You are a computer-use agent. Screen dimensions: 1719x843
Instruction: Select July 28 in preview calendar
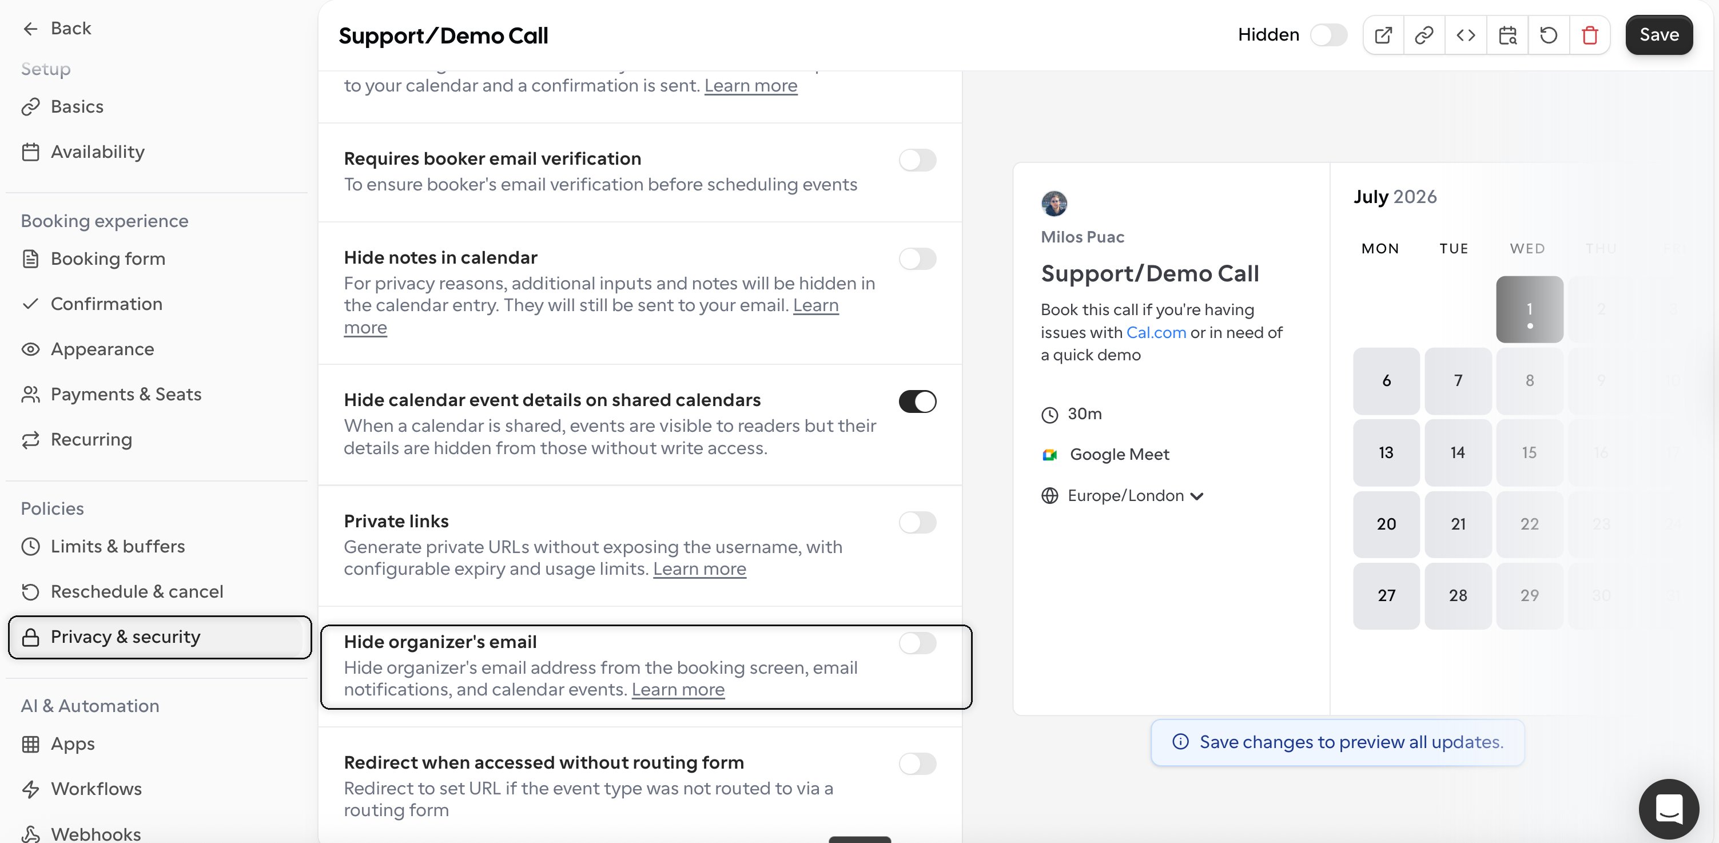[x=1458, y=596]
